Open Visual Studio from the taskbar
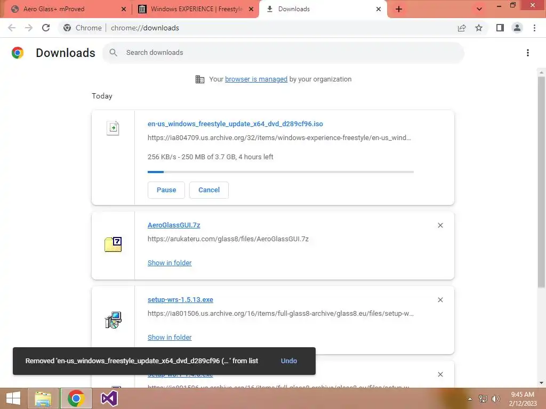Screen dimensions: 546x409 109,398
